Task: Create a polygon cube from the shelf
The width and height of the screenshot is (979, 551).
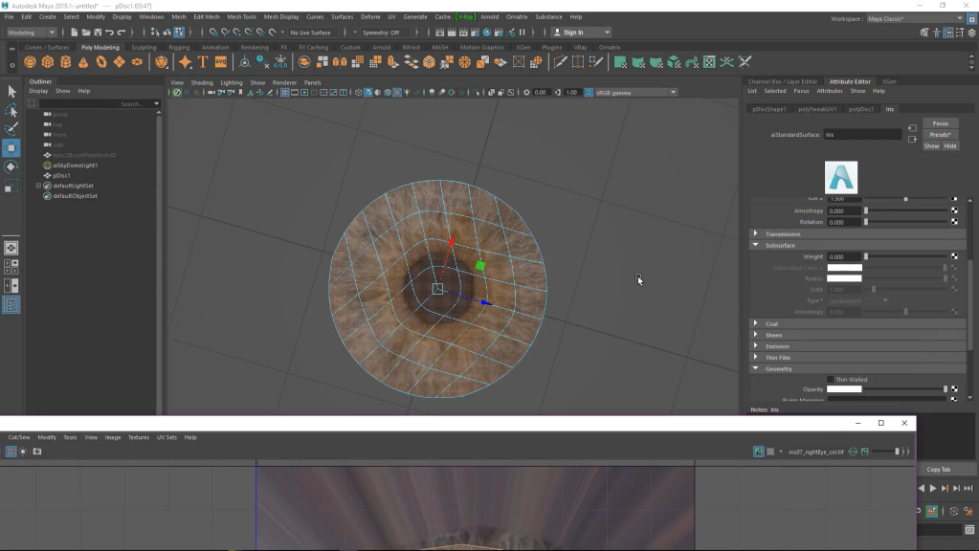Action: click(48, 62)
